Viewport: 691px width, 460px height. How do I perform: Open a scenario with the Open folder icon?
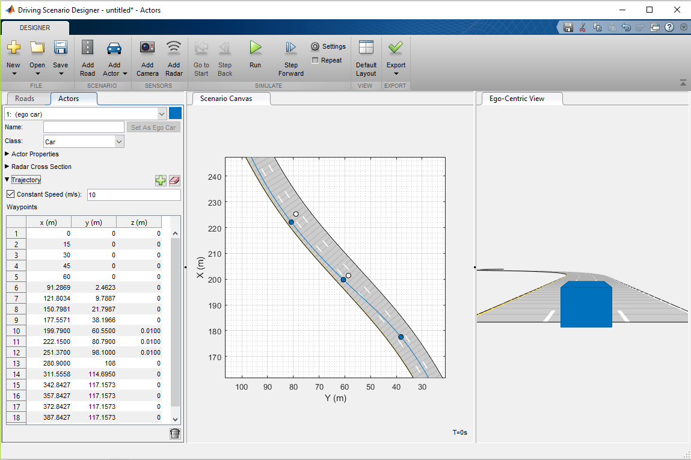(37, 47)
